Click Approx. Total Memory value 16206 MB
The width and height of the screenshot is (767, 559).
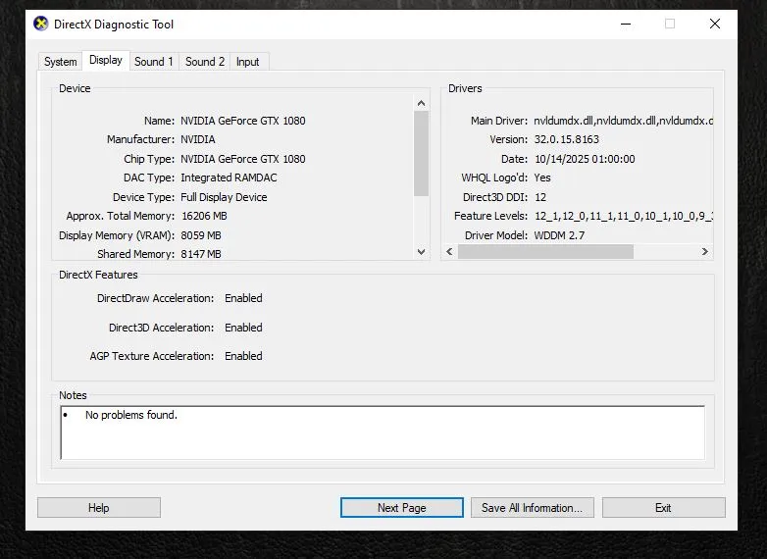pyautogui.click(x=204, y=216)
